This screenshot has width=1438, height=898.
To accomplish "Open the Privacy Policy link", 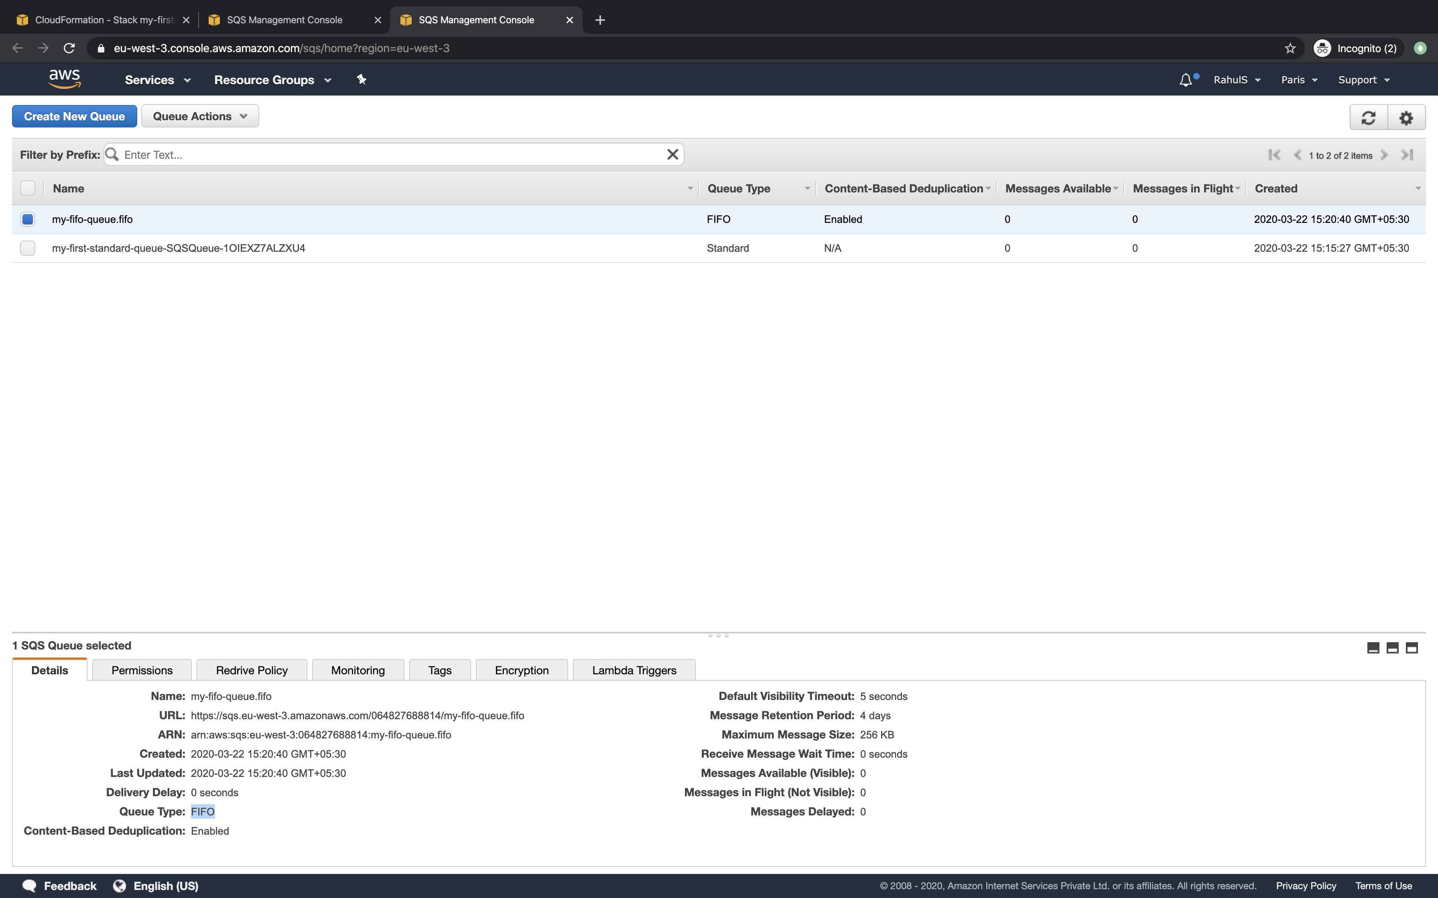I will coord(1306,886).
